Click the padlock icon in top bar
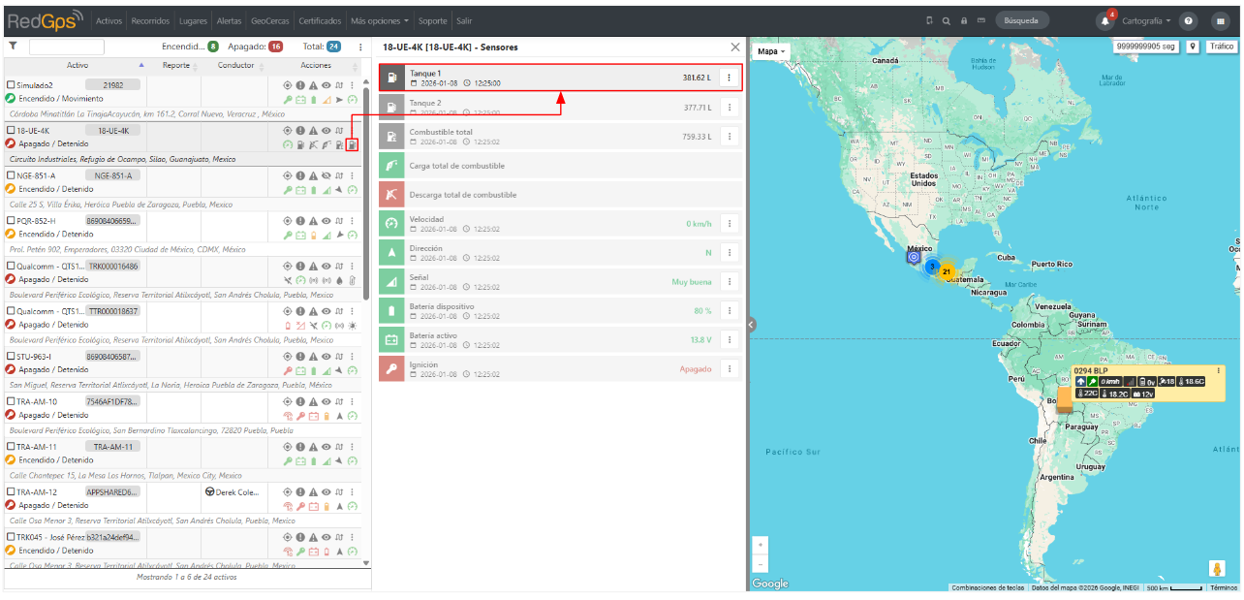This screenshot has width=1244, height=600. pyautogui.click(x=963, y=20)
